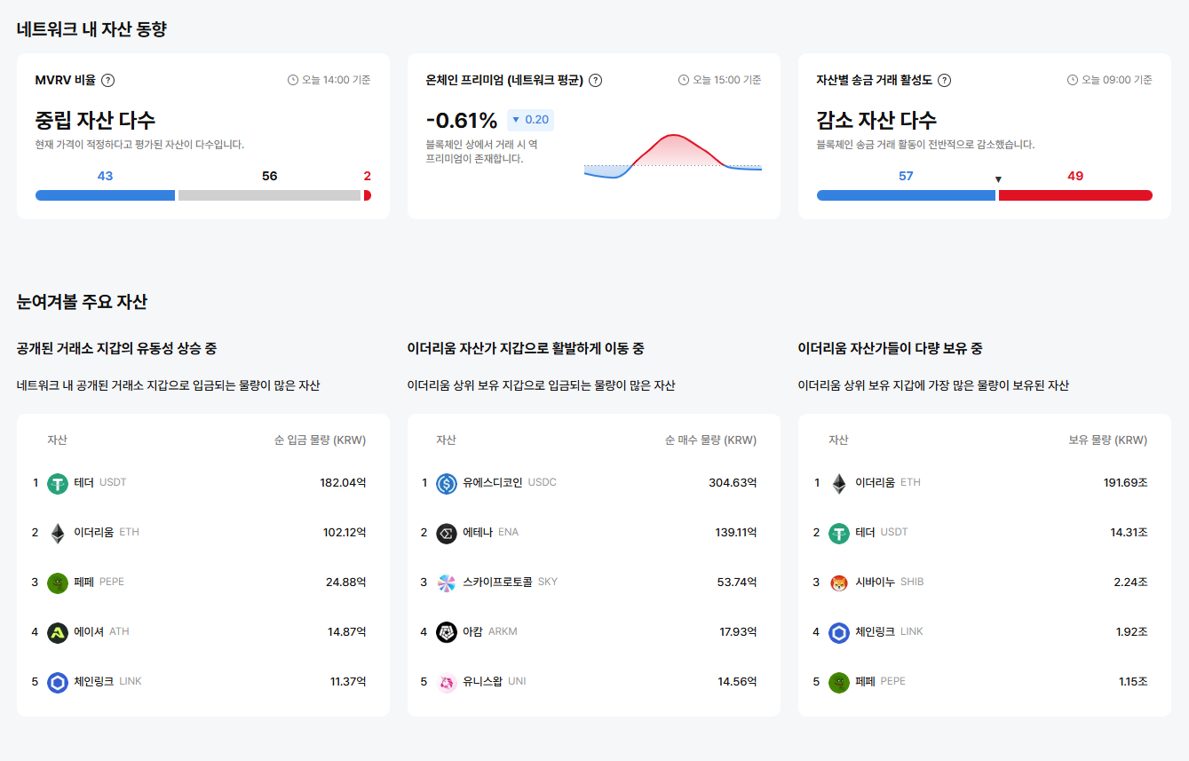Click the red number 2 above the MVRV bar
Viewport: 1189px width, 761px height.
(x=368, y=176)
